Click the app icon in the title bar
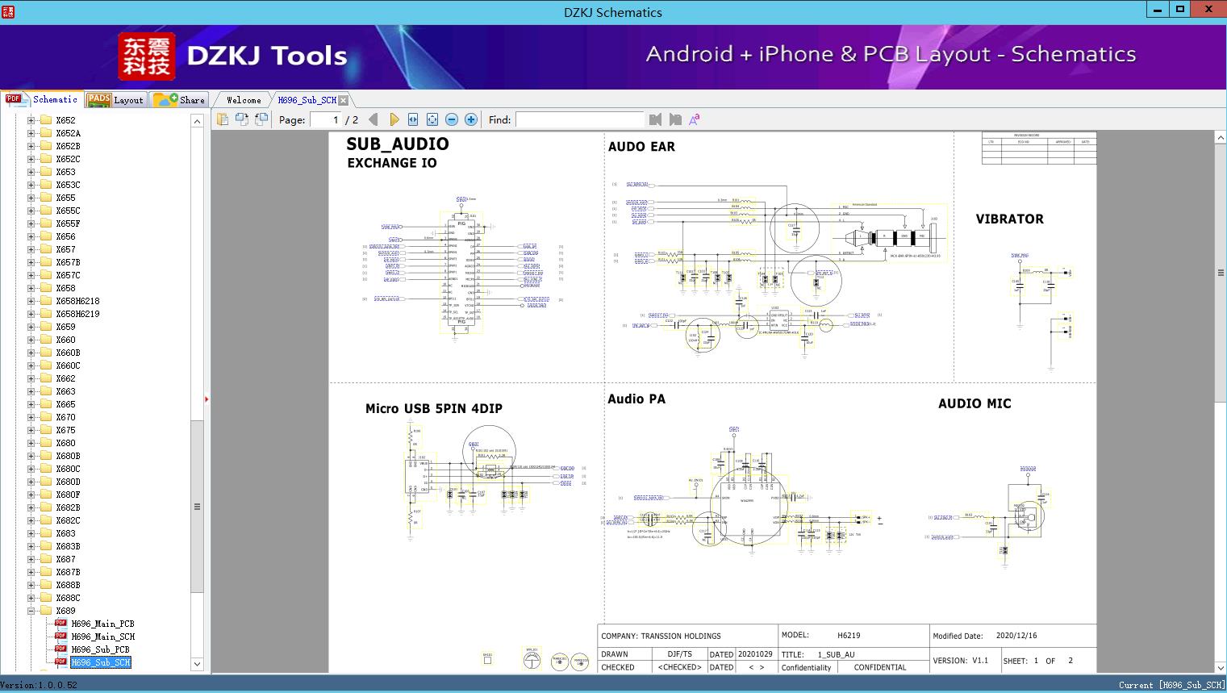The height and width of the screenshot is (693, 1227). [8, 12]
